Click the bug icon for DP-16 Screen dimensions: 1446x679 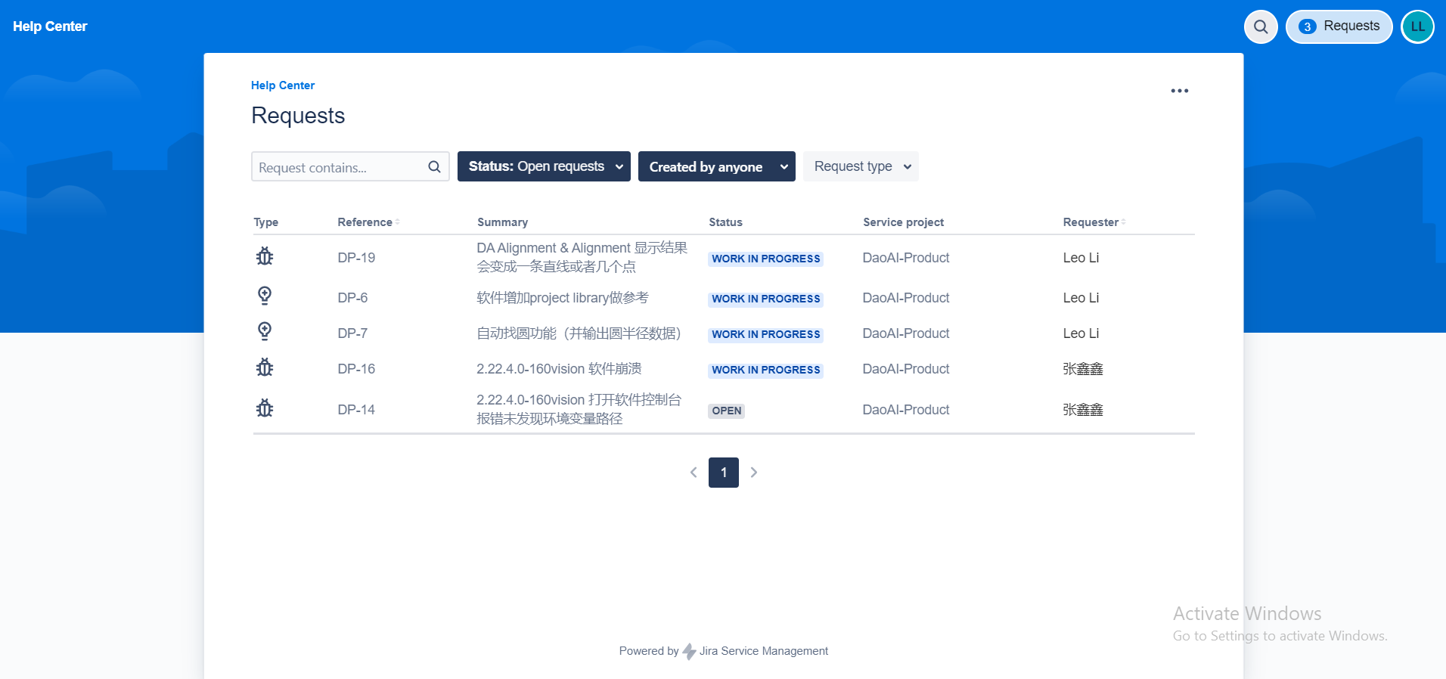[x=265, y=368]
